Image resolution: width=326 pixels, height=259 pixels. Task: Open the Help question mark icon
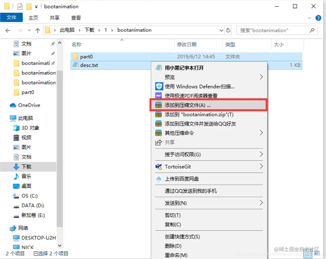tap(318, 17)
